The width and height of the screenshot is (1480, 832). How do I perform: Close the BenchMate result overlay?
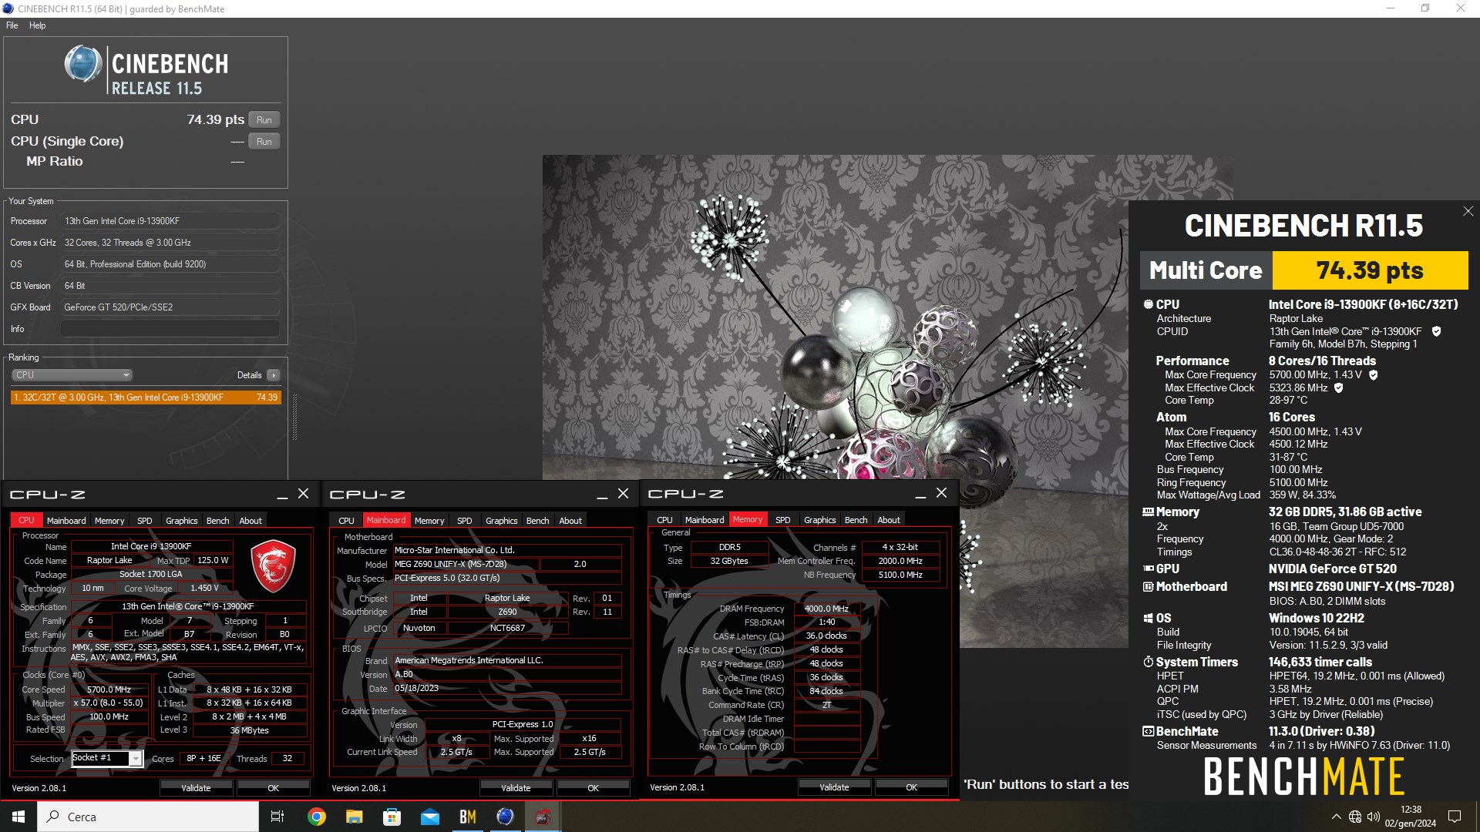coord(1468,211)
